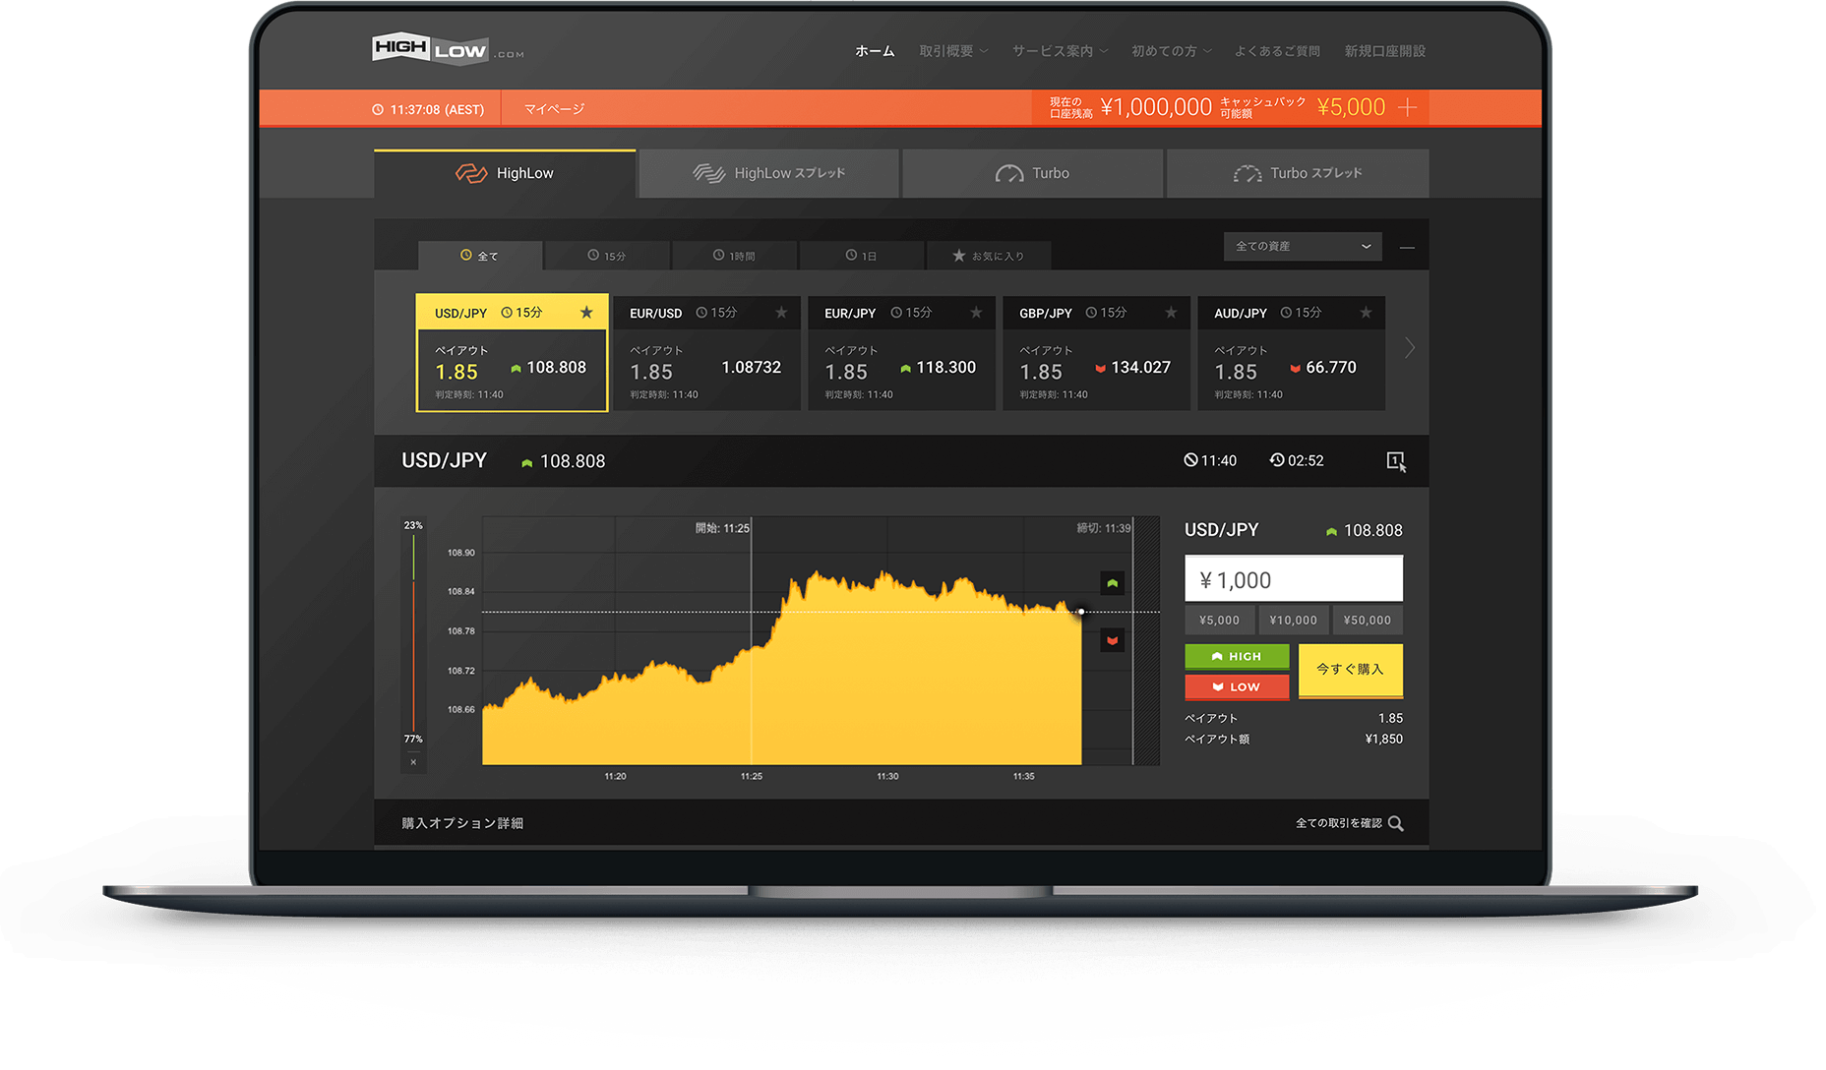Click the clock icon beside 11:37:08 (AEST)
The height and width of the screenshot is (1070, 1826).
378,109
